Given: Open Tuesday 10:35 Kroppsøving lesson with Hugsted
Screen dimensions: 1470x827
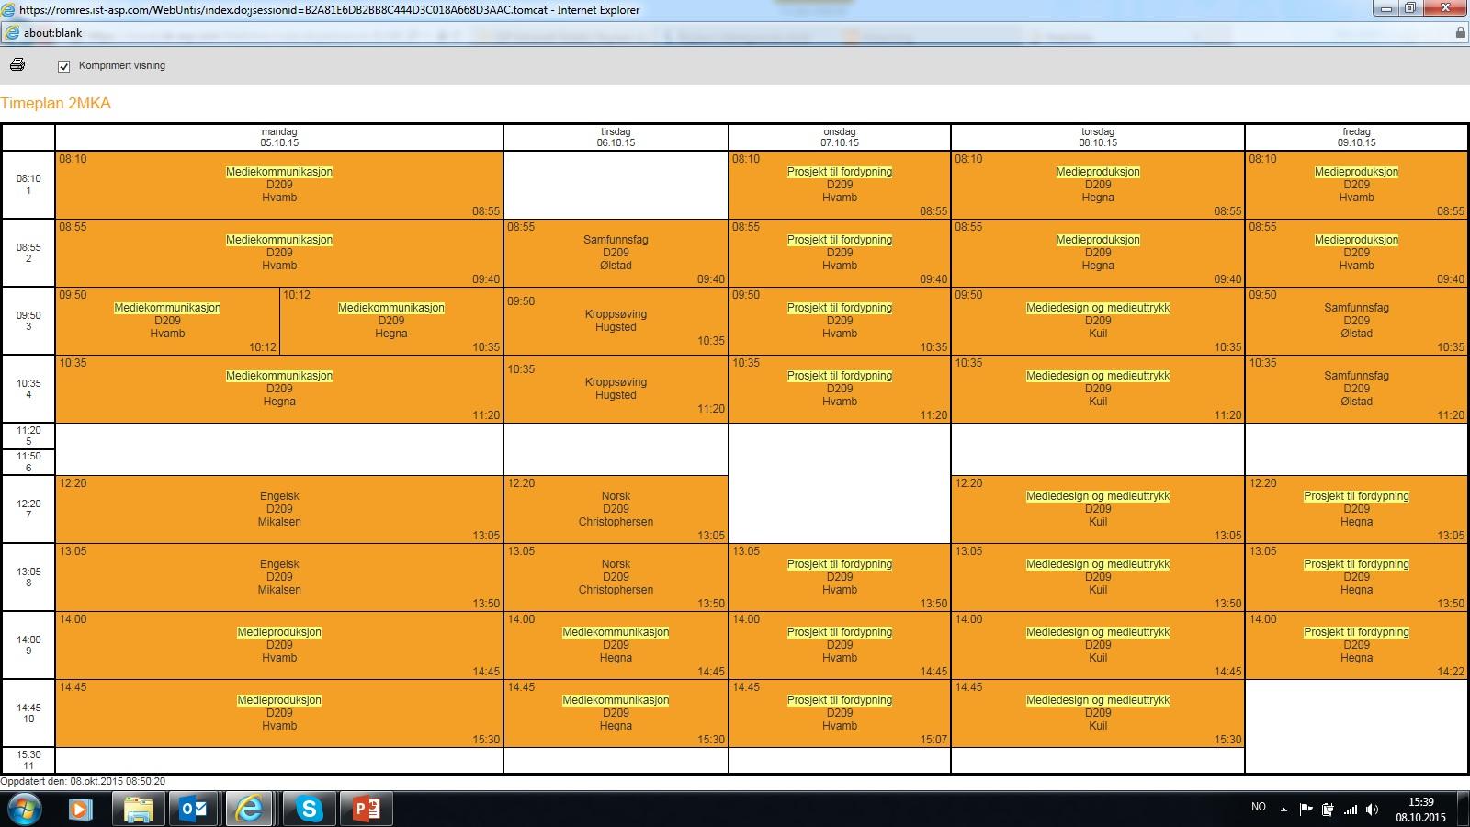Looking at the screenshot, I should click(616, 389).
